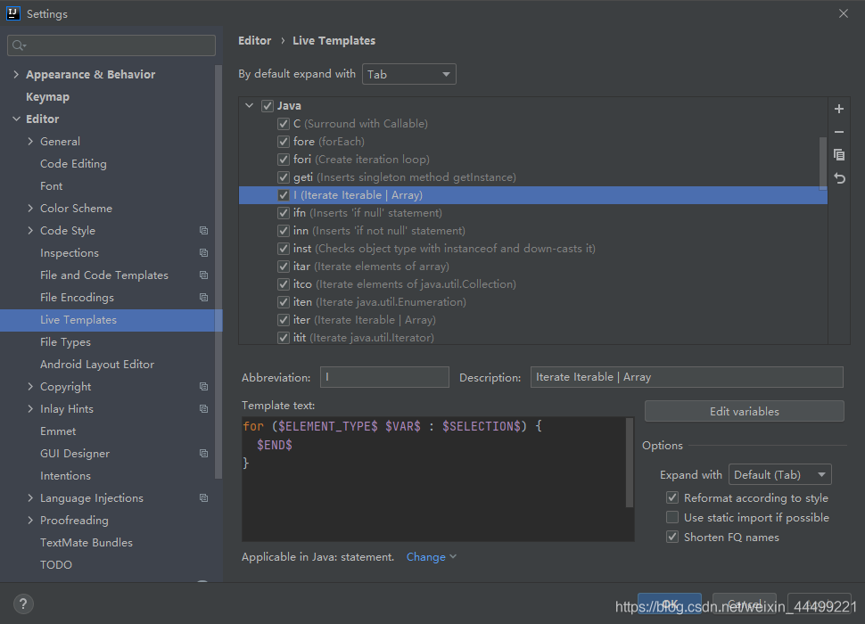The height and width of the screenshot is (624, 865).
Task: Focus the Description input field
Action: point(687,378)
